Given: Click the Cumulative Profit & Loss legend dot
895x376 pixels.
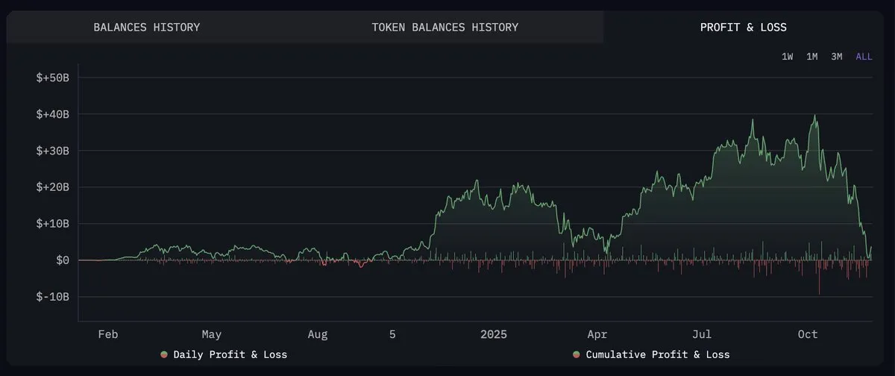Looking at the screenshot, I should pyautogui.click(x=577, y=354).
